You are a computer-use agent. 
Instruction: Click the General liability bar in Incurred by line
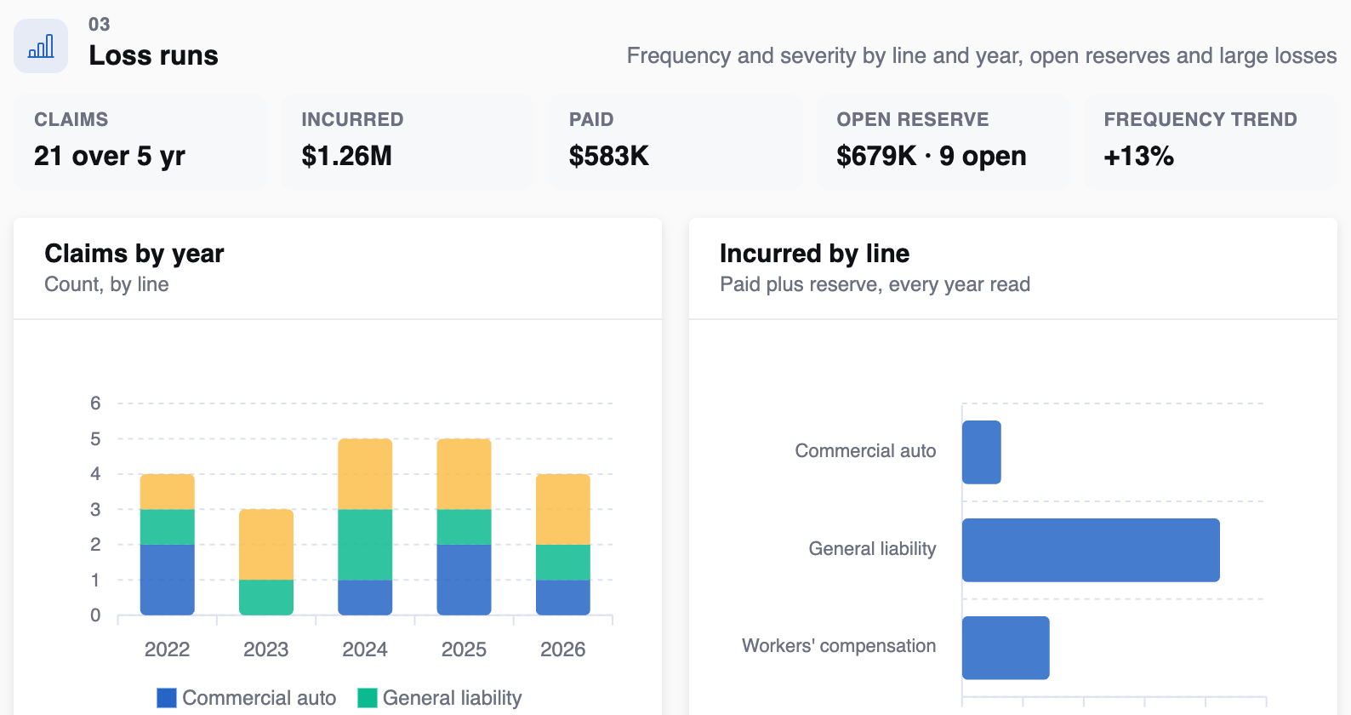coord(1091,550)
